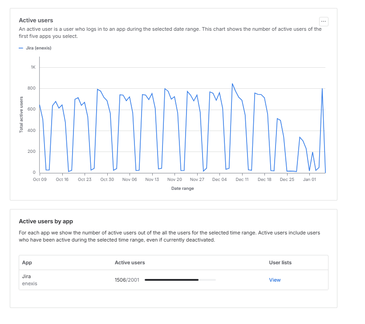Click the 1506 of 2001 progress bar

180,280
